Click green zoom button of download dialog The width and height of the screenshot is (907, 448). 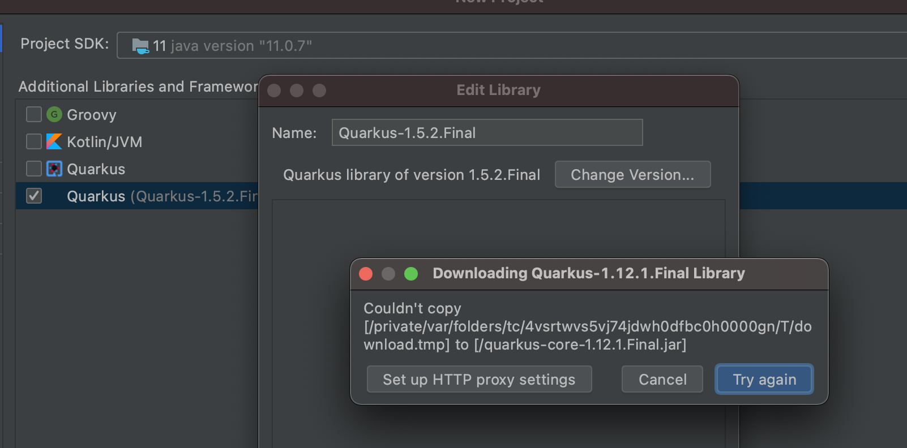pos(411,274)
